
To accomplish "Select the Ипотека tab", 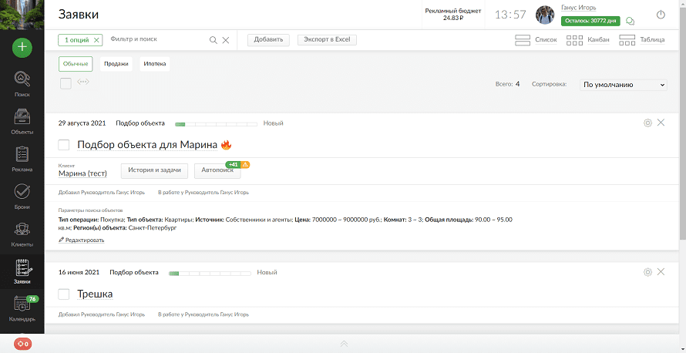I will click(155, 64).
